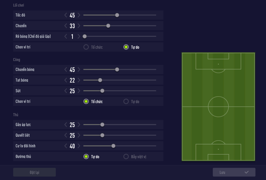Click the Tốc độ slider handle
The height and width of the screenshot is (180, 266).
(117, 15)
